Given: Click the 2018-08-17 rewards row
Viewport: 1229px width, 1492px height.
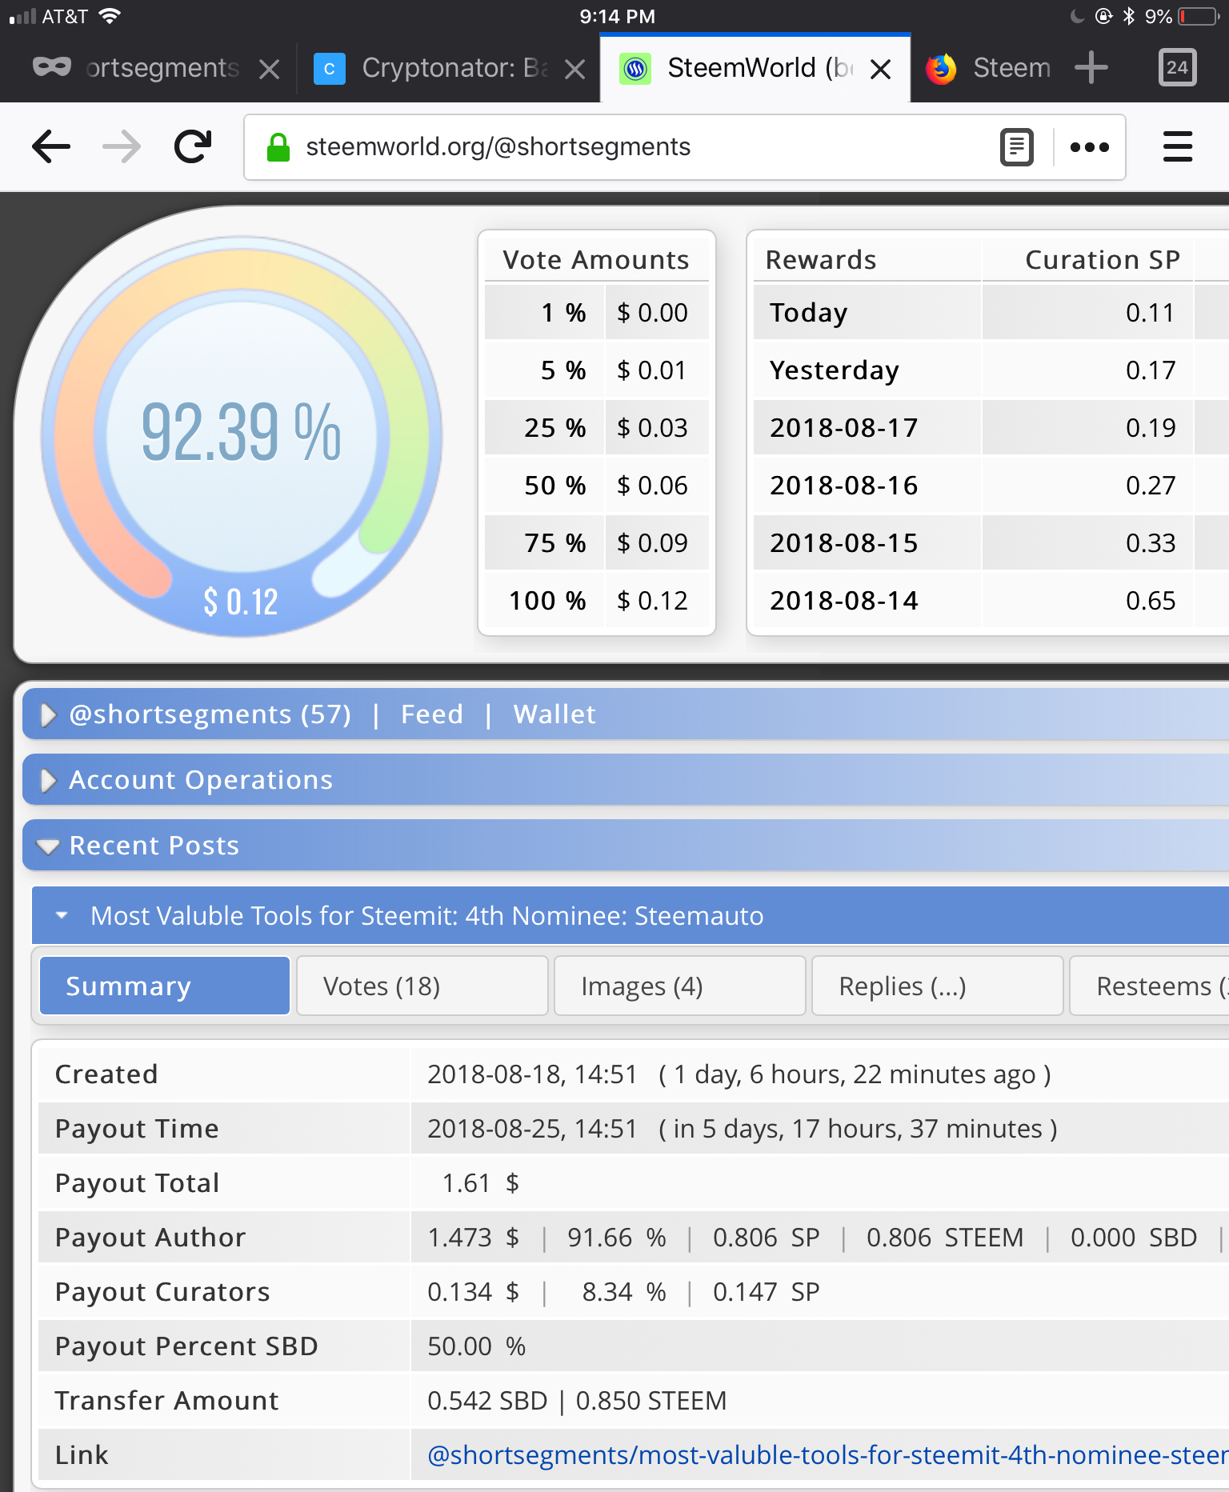Looking at the screenshot, I should [991, 428].
